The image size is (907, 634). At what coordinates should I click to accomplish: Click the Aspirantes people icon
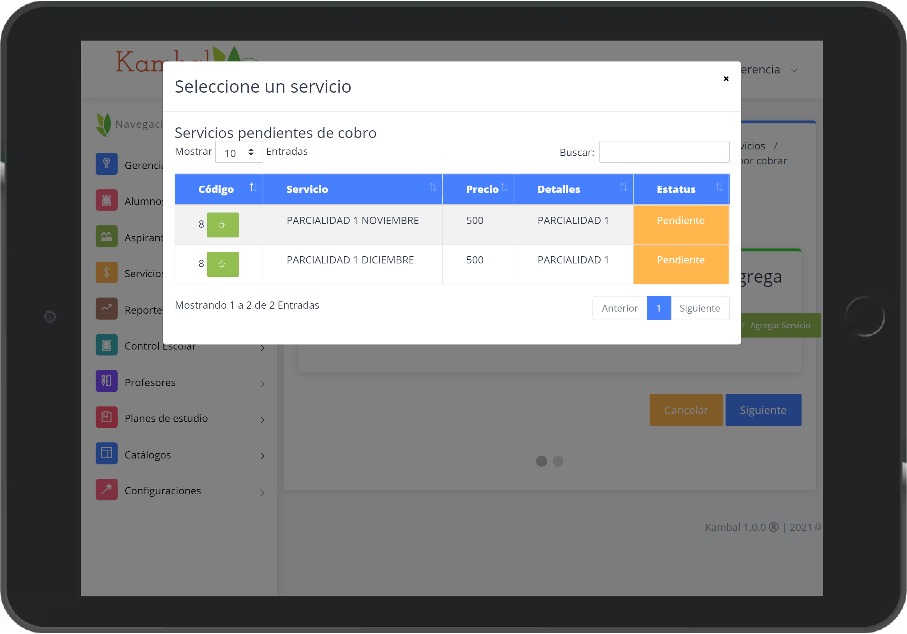pos(106,236)
